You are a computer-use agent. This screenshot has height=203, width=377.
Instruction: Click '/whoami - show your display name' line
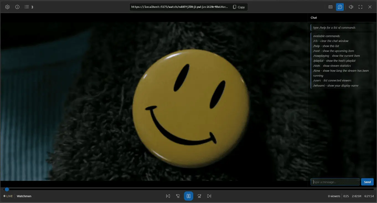(x=336, y=86)
